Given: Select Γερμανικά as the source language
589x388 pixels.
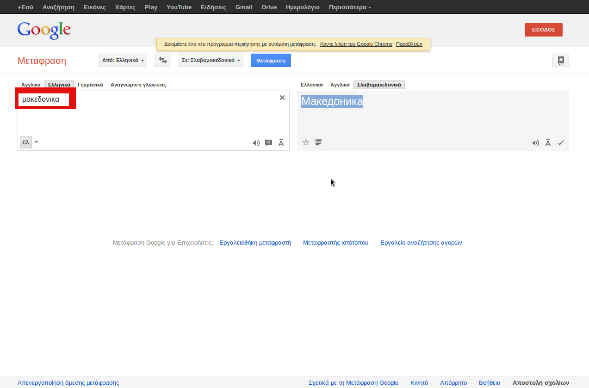Looking at the screenshot, I should 90,85.
